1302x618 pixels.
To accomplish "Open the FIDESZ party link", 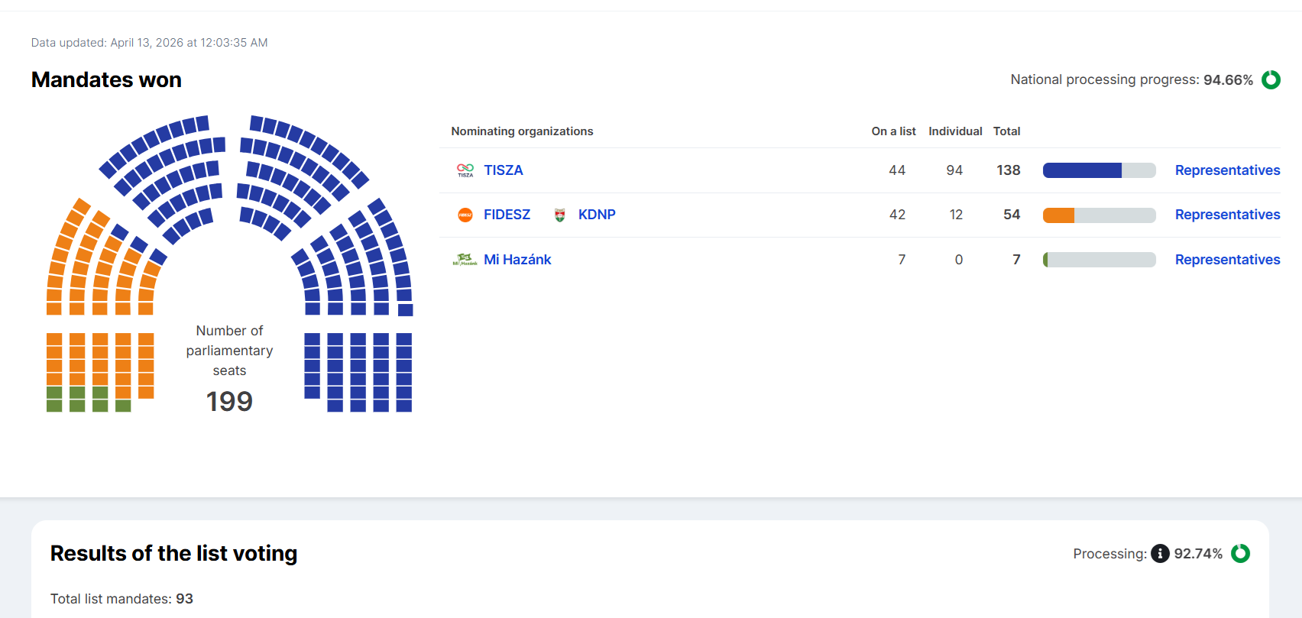I will 507,215.
